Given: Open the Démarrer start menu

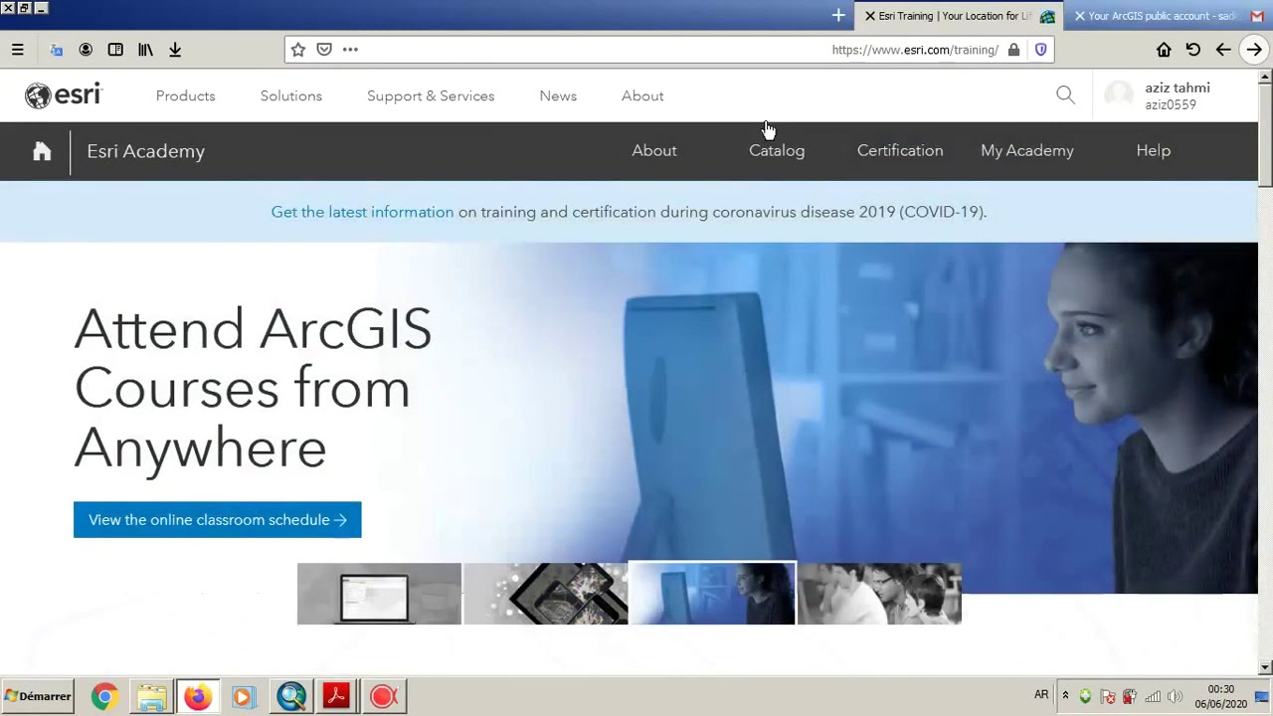Looking at the screenshot, I should (38, 696).
